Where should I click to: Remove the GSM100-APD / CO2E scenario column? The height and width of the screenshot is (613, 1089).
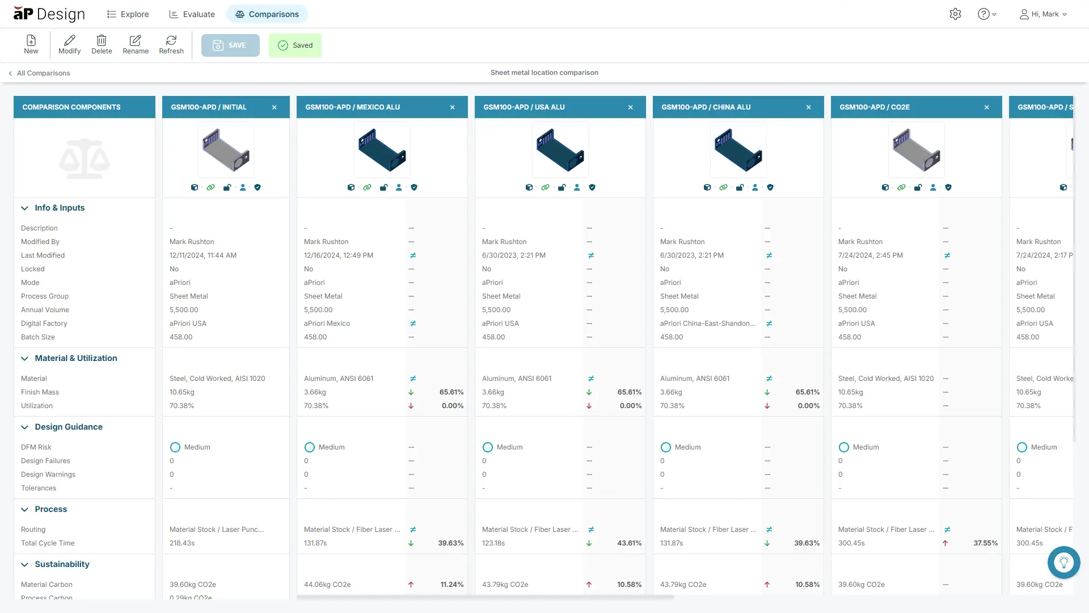986,107
